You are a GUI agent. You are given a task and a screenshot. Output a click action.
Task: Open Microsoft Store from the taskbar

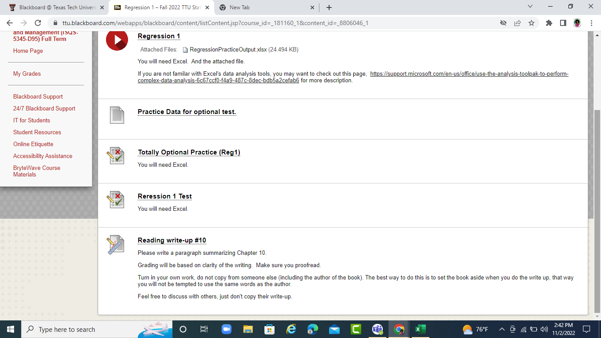(x=269, y=329)
